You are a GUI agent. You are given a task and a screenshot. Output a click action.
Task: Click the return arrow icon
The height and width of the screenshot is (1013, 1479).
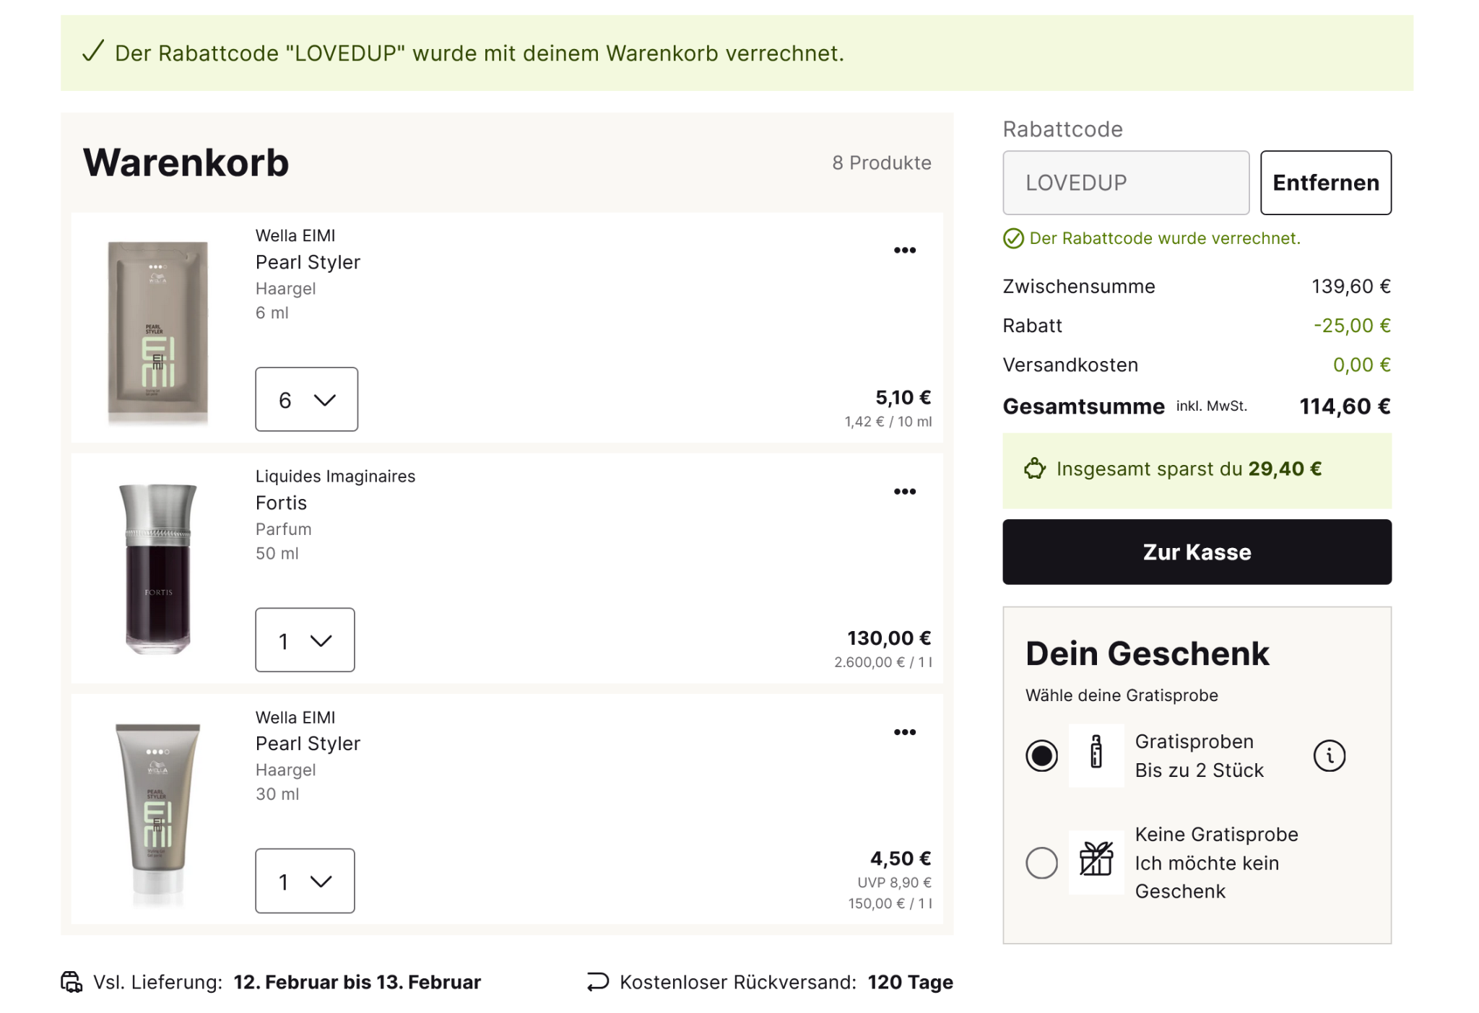(x=598, y=982)
